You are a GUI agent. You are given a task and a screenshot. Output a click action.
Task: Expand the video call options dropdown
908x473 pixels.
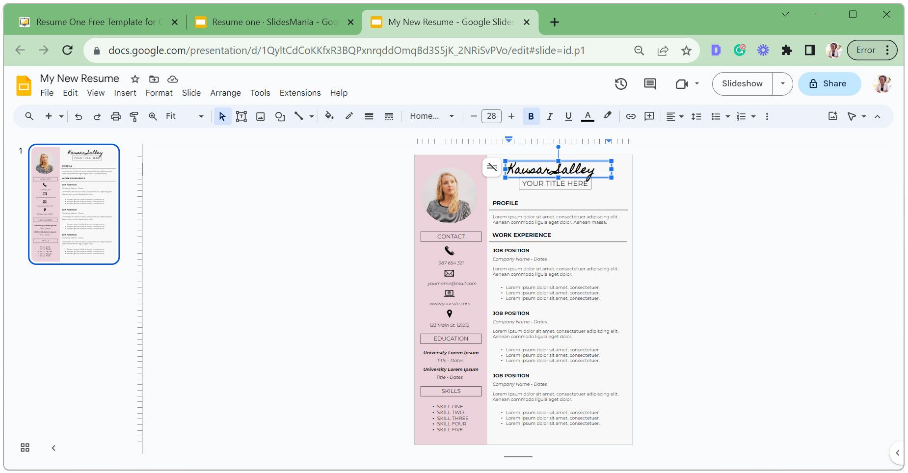point(697,84)
